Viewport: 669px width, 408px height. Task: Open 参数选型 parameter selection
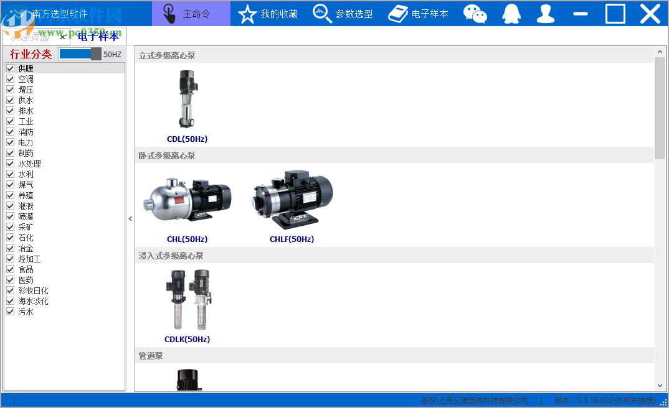[343, 14]
